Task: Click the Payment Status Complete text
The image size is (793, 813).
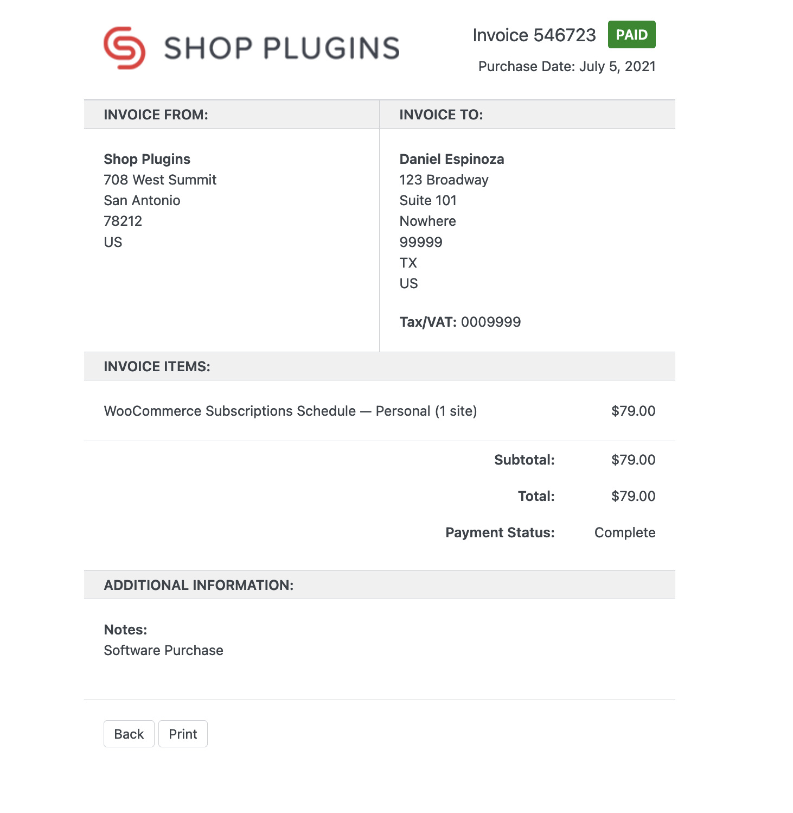Action: [624, 532]
